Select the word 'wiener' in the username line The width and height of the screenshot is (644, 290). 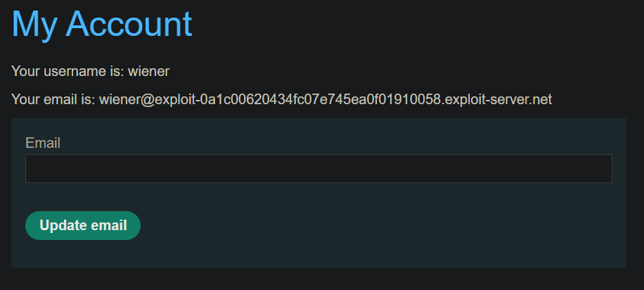pyautogui.click(x=148, y=72)
